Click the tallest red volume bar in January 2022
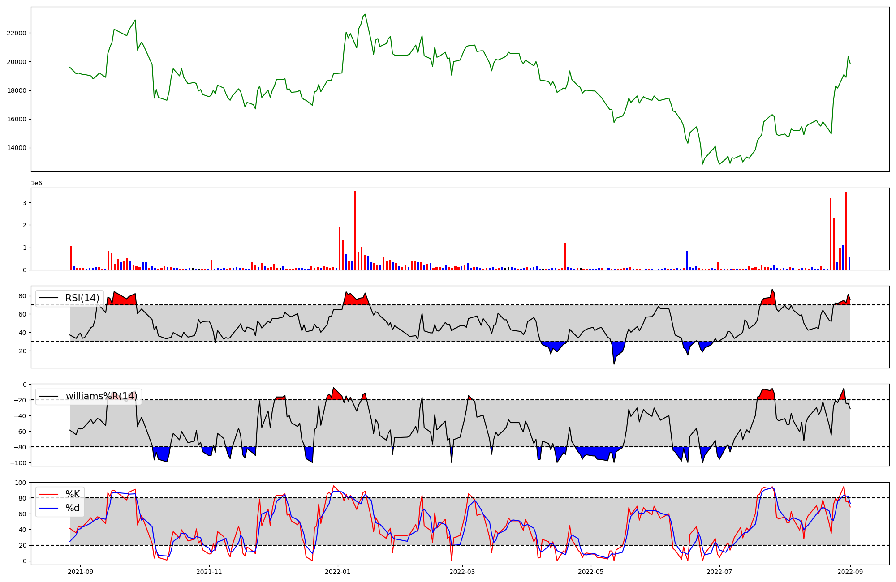This screenshot has height=582, width=896. pyautogui.click(x=355, y=231)
